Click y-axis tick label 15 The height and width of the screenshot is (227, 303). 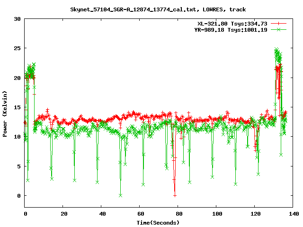[17, 107]
